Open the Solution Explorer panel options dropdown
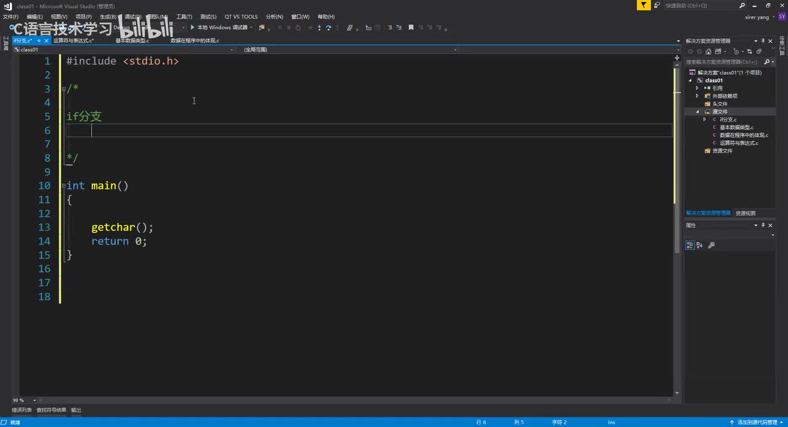 pos(756,41)
